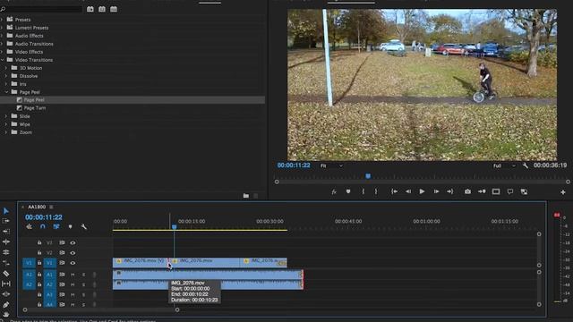Expand the Lumetri Presets folder

(x=2, y=28)
